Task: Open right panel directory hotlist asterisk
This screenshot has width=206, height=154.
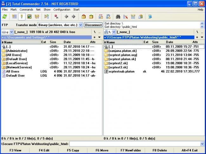Action: click(x=197, y=37)
